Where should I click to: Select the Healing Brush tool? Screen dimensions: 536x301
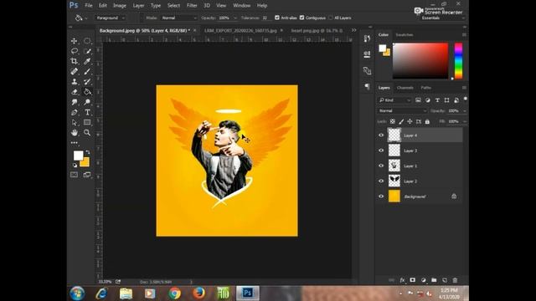(75, 71)
